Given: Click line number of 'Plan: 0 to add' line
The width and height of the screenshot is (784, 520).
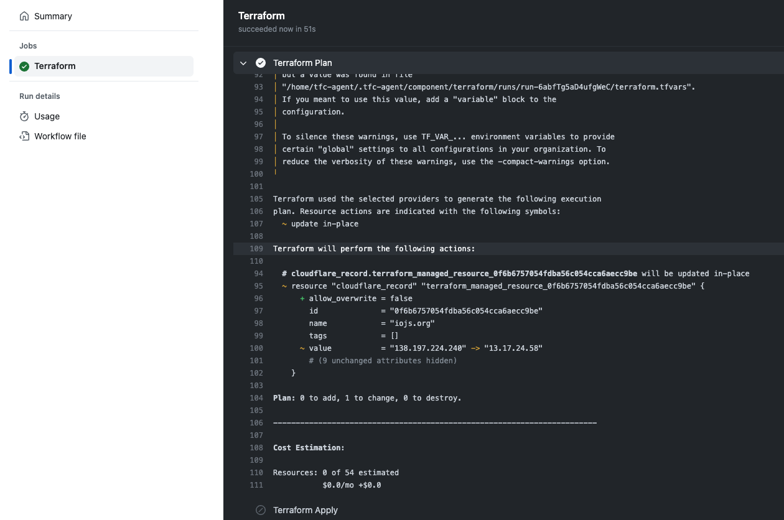Looking at the screenshot, I should [256, 398].
